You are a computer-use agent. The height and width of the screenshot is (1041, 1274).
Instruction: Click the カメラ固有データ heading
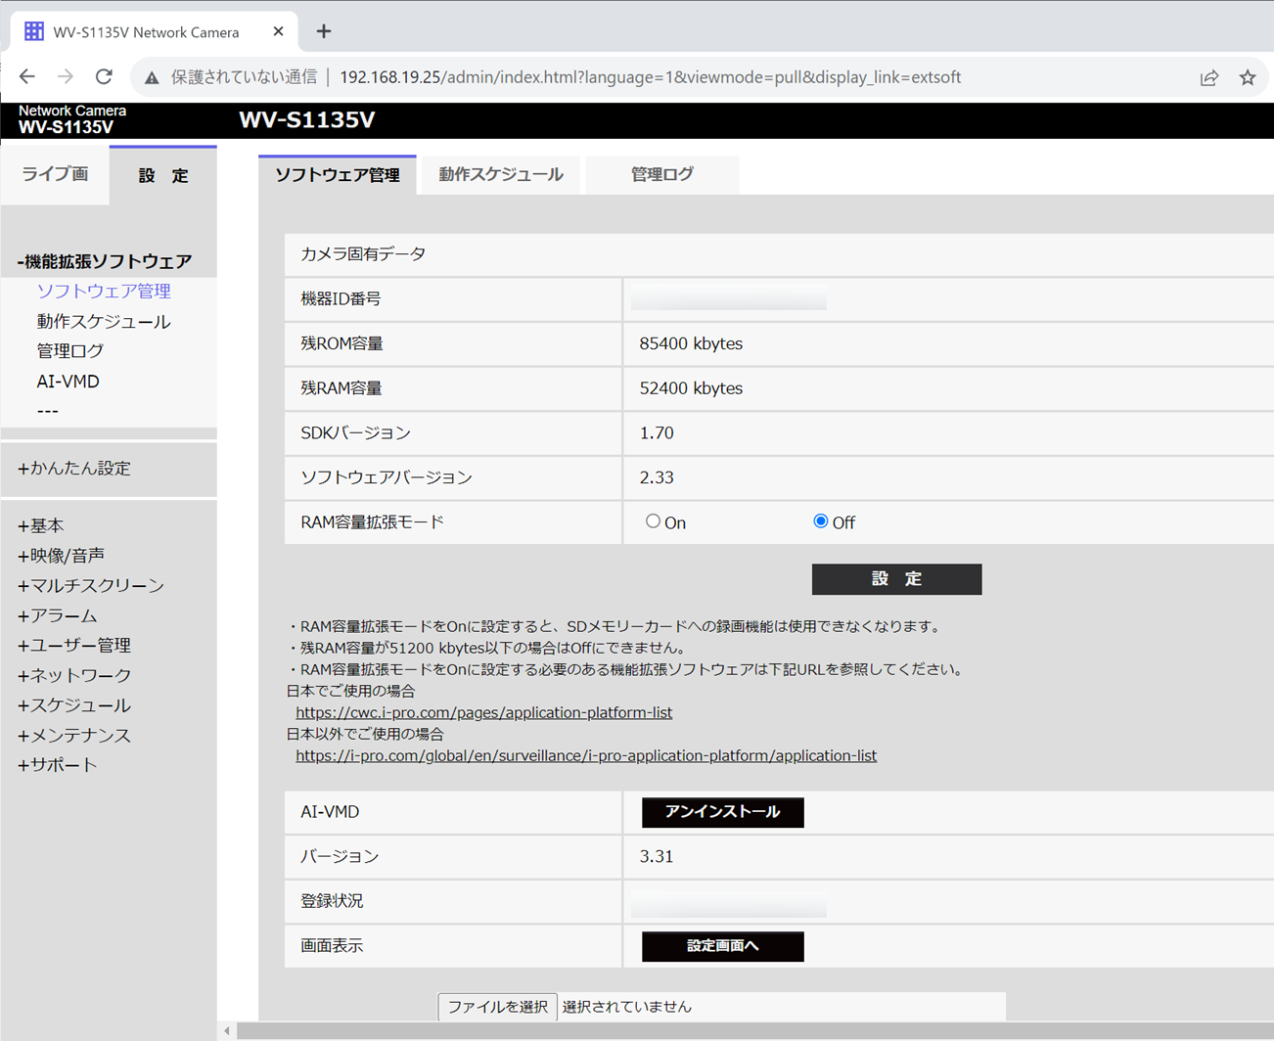[x=363, y=254]
